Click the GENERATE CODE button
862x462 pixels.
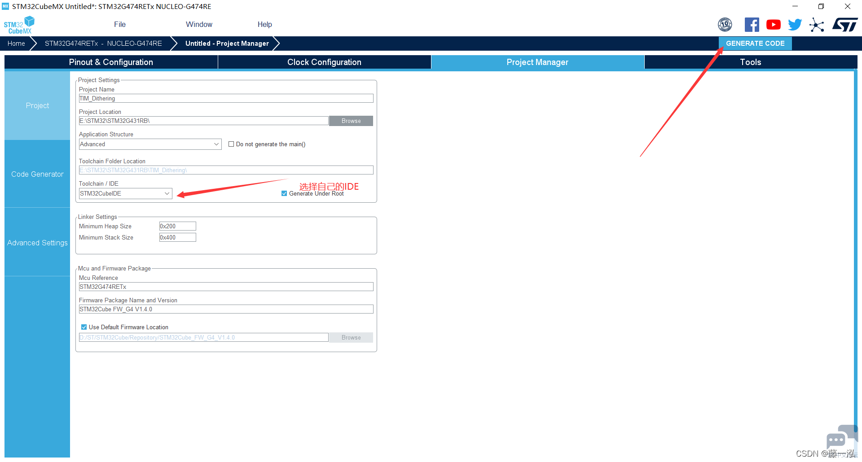[755, 44]
